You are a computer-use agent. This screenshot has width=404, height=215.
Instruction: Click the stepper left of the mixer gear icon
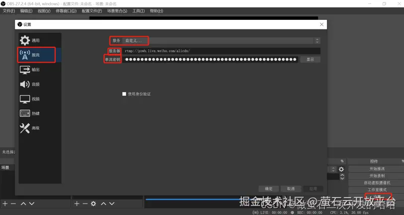(333, 169)
